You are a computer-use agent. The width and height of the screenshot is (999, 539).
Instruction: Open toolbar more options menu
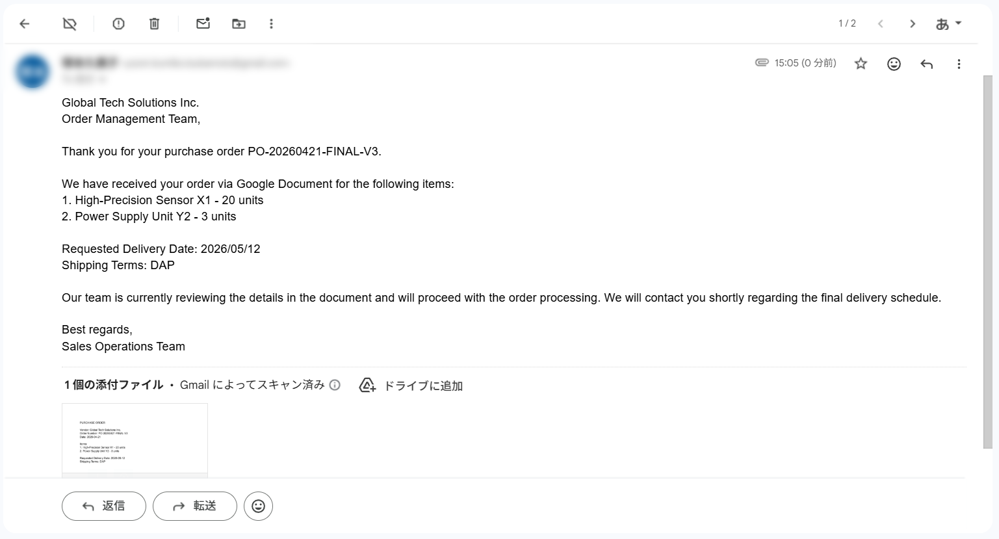pos(271,24)
